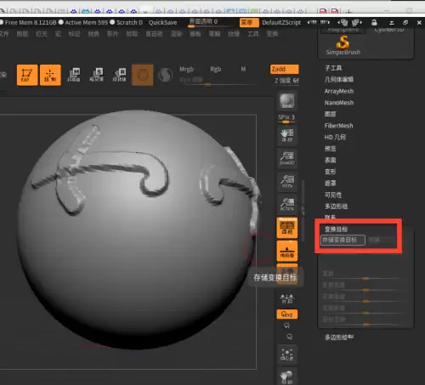This screenshot has height=385, width=425.
Task: Expand the FiberMesh sub-palette
Action: click(338, 126)
